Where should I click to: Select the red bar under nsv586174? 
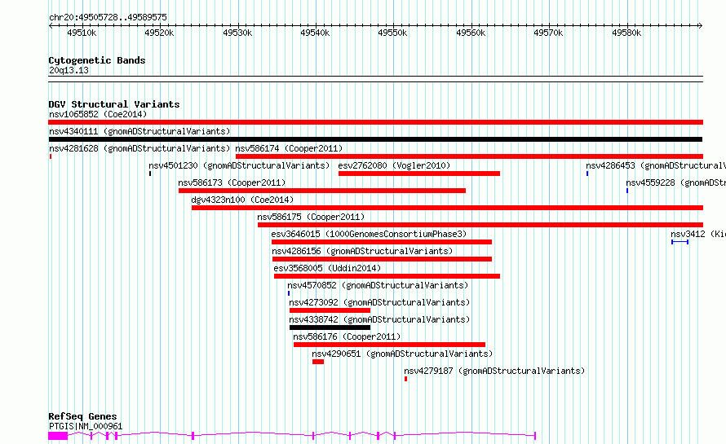coord(470,156)
